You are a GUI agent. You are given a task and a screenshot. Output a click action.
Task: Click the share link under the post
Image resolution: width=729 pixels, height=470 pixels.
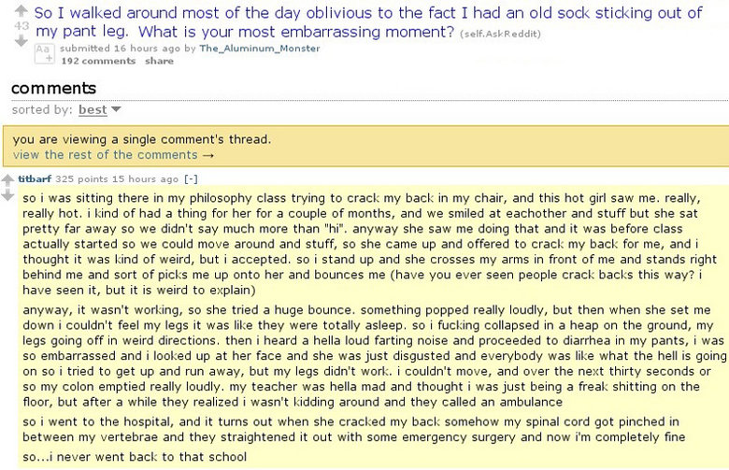pos(159,61)
